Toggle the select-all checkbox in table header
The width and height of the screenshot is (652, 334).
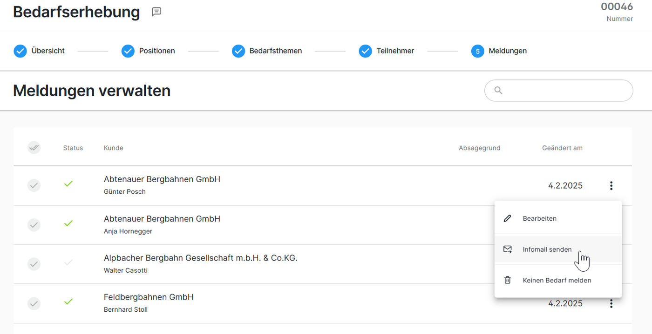34,148
